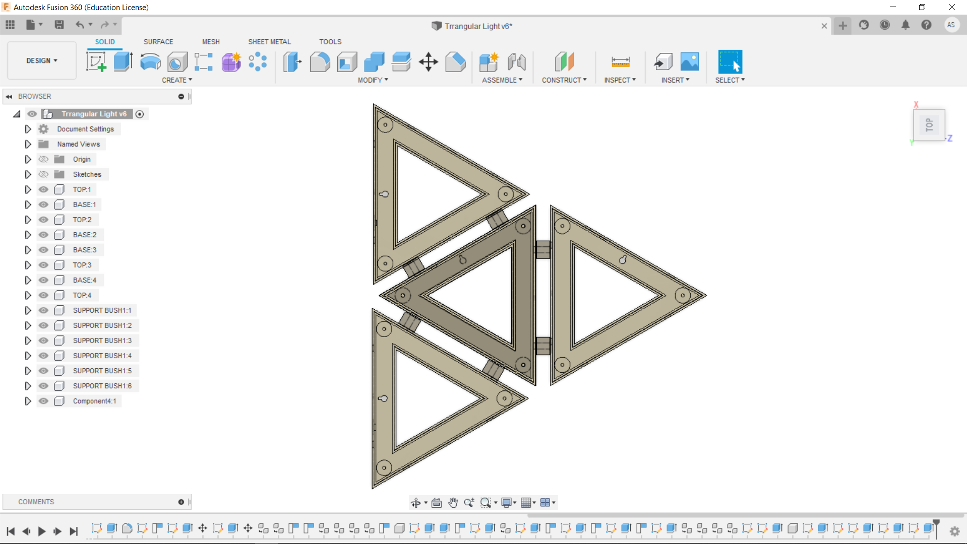967x544 pixels.
Task: Open the INSPECT menu
Action: pyautogui.click(x=620, y=80)
